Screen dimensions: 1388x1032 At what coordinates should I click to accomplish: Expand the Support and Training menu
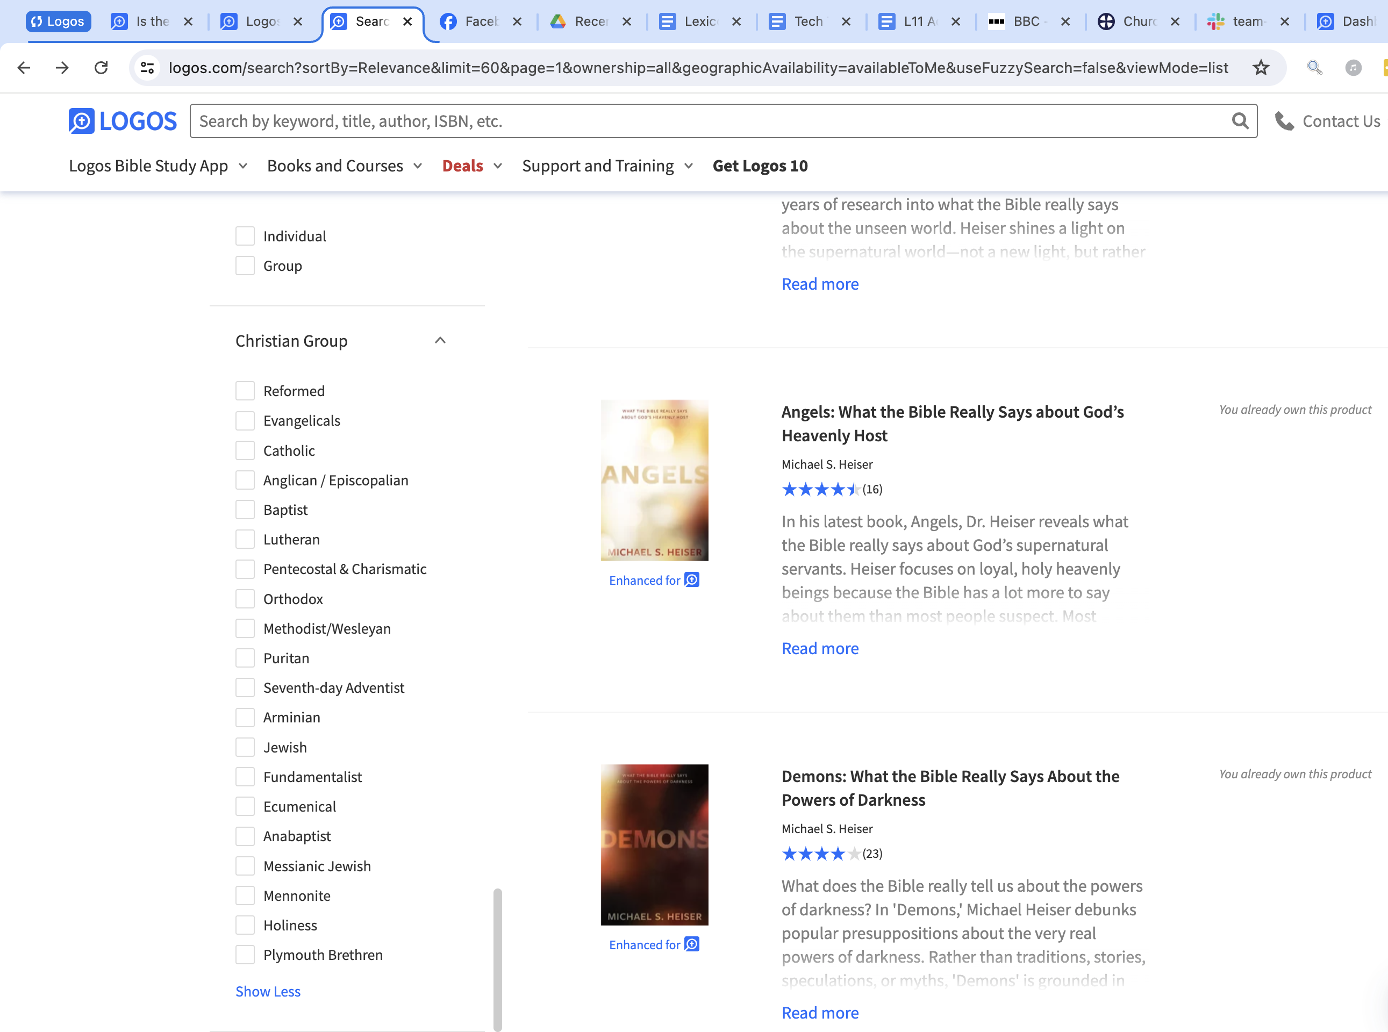608,166
